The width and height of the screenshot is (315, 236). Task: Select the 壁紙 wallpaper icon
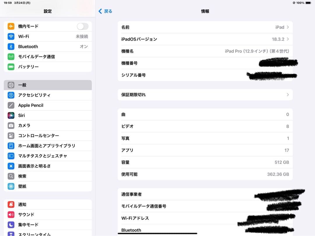(11, 186)
